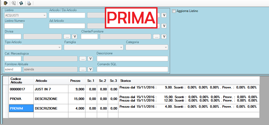
Task: Focus the Cat. Merceologica code field
Action: (13, 59)
